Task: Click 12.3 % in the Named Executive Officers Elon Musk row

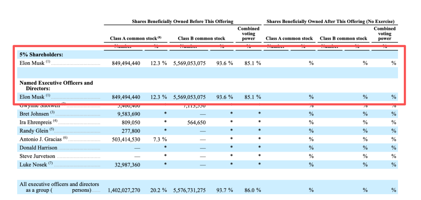Action: [x=158, y=97]
